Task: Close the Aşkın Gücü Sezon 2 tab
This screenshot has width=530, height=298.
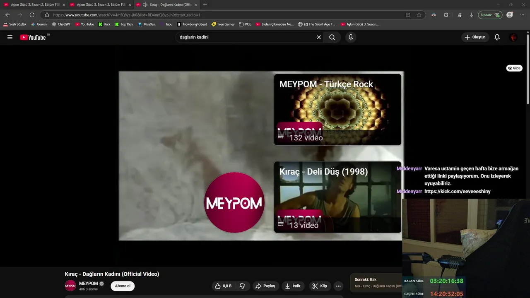Action: [64, 5]
